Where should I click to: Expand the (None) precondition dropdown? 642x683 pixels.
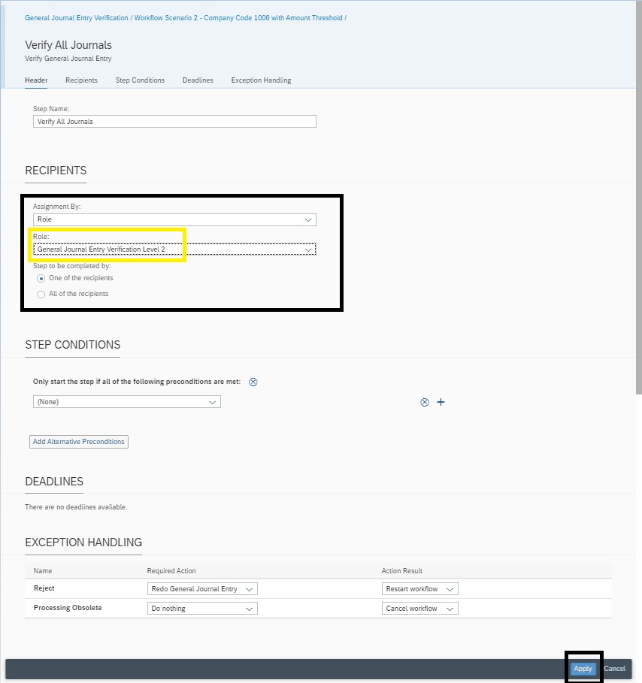127,402
